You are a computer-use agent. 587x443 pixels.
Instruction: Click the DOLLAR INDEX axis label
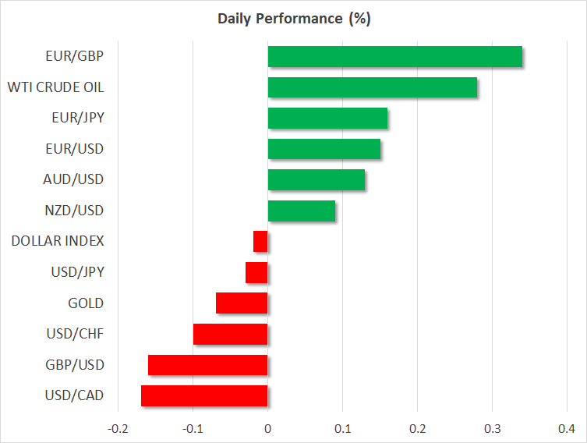[58, 242]
